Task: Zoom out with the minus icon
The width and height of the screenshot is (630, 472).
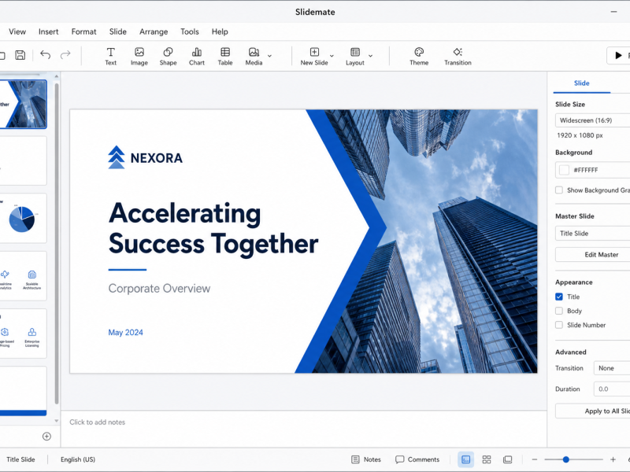Action: (535, 459)
